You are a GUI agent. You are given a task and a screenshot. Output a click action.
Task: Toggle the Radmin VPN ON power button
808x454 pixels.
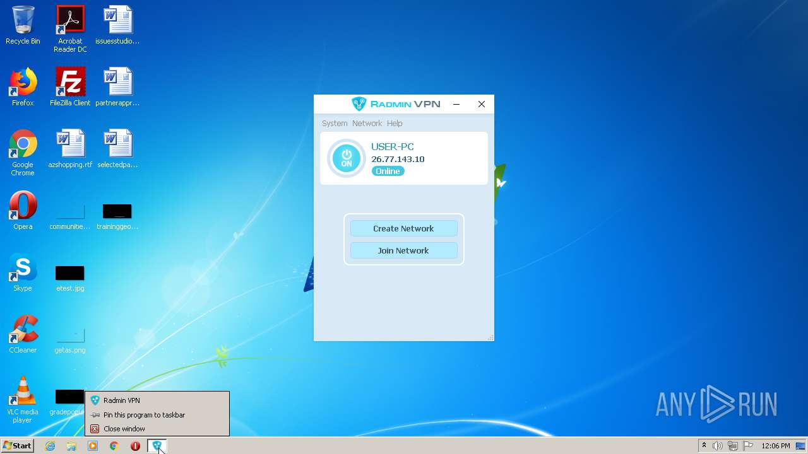346,158
